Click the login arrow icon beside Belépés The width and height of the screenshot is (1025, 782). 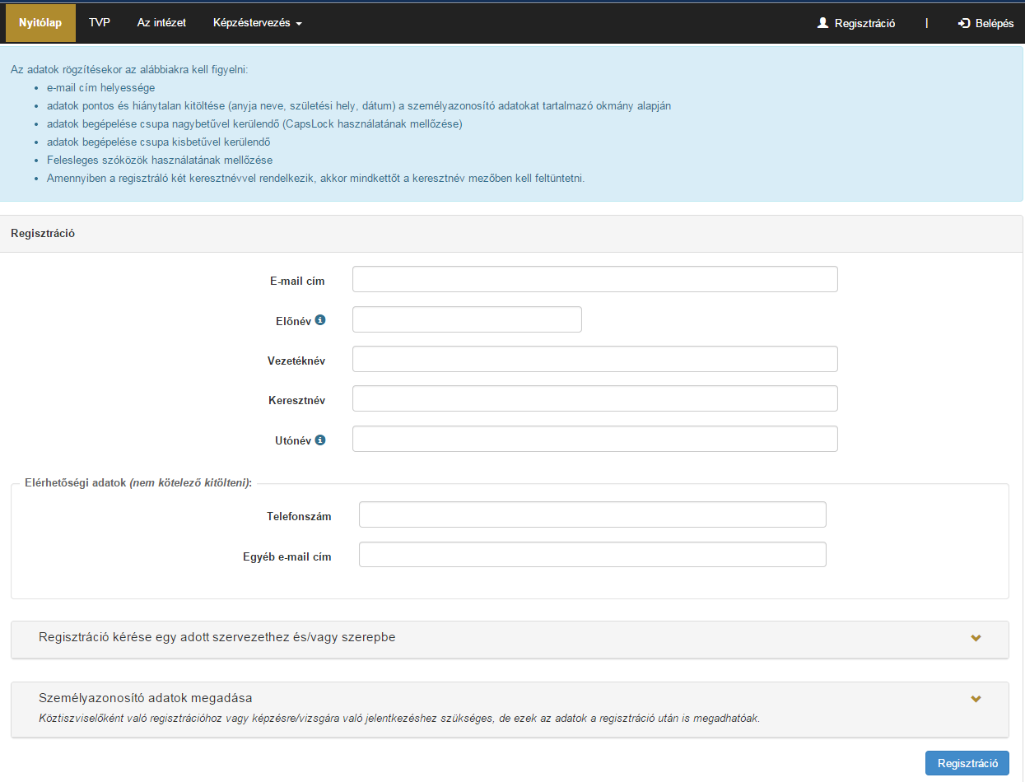[964, 23]
